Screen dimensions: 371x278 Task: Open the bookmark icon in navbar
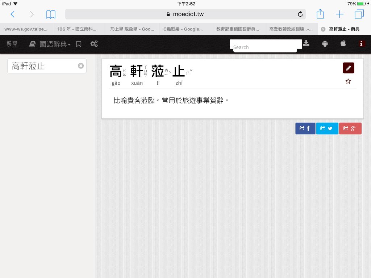[x=79, y=44]
